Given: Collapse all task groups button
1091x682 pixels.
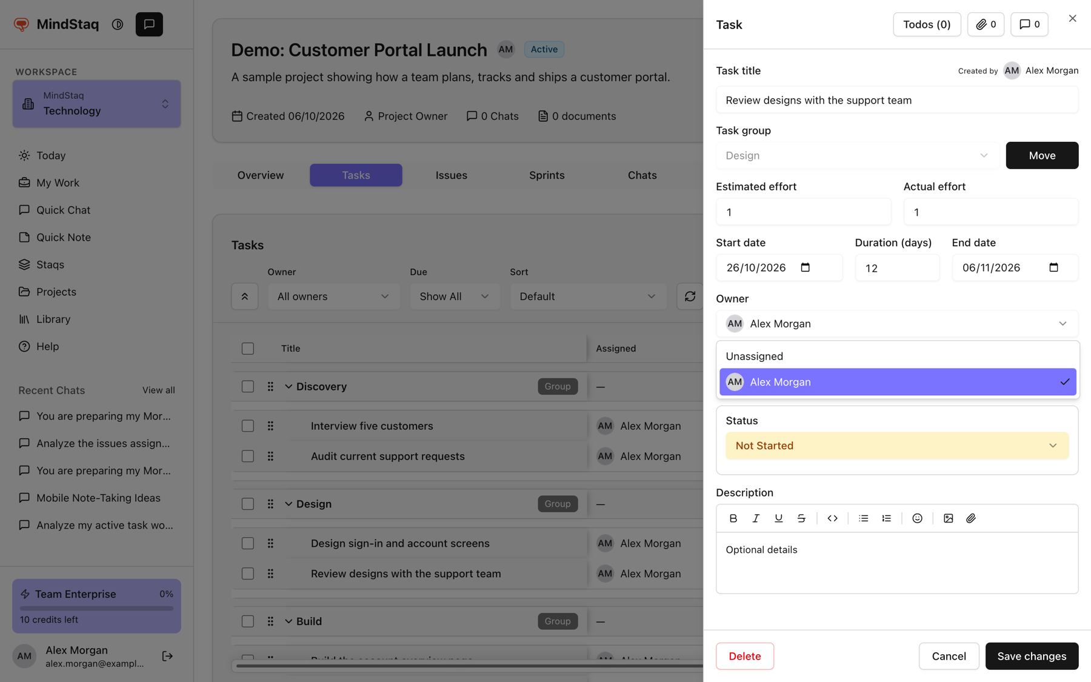Looking at the screenshot, I should [245, 296].
